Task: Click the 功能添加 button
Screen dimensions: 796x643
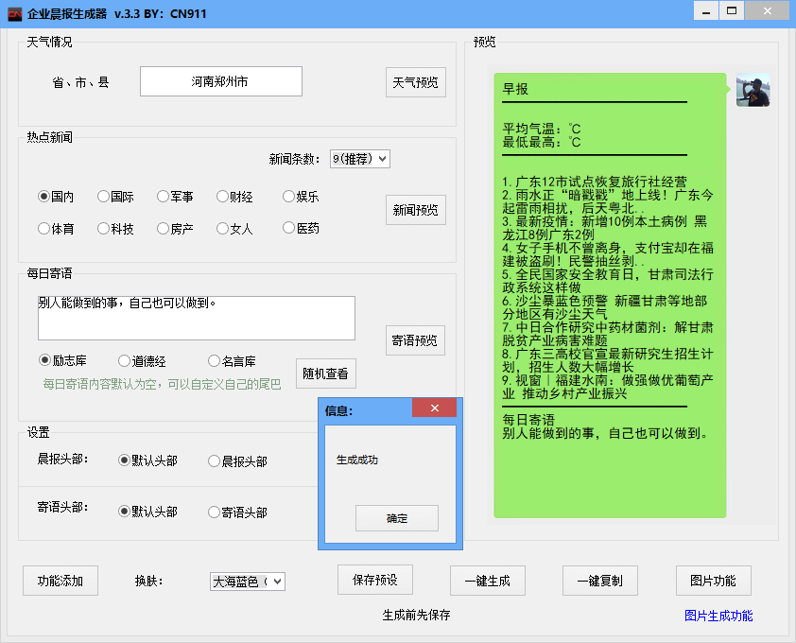Action: 60,581
